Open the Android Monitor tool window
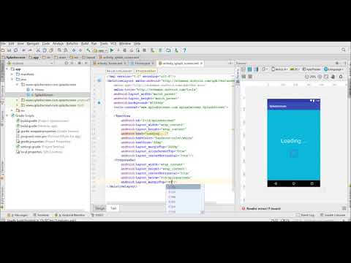351x263 pixels. (70, 216)
